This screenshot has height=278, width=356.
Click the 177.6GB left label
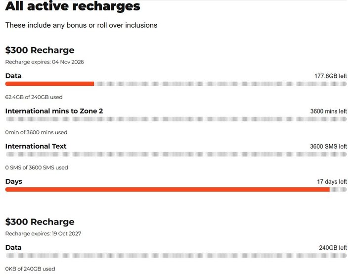330,76
